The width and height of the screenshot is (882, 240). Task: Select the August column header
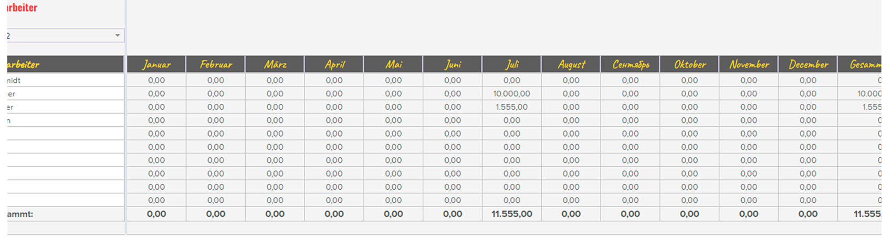[571, 64]
